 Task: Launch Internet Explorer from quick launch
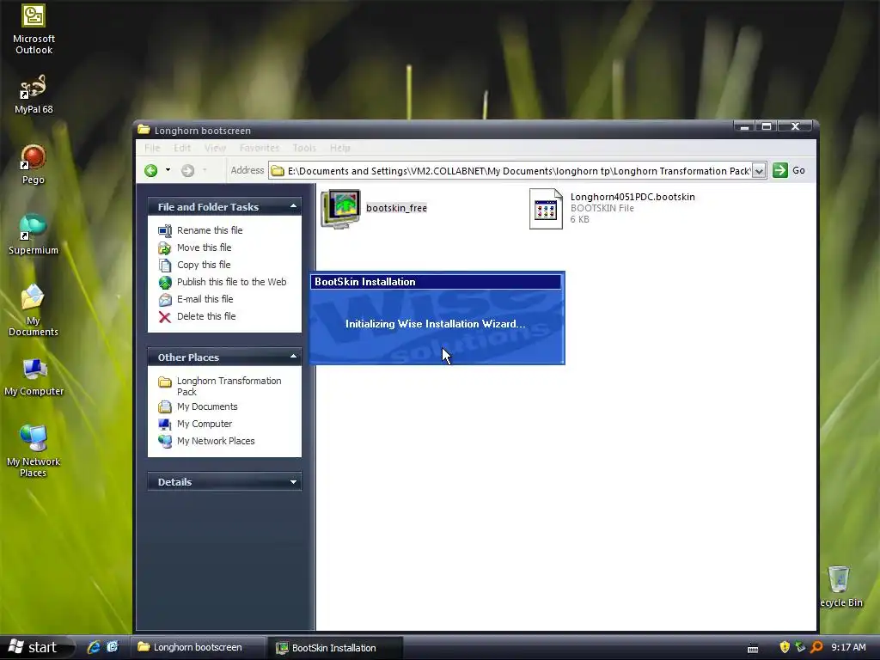pyautogui.click(x=93, y=647)
